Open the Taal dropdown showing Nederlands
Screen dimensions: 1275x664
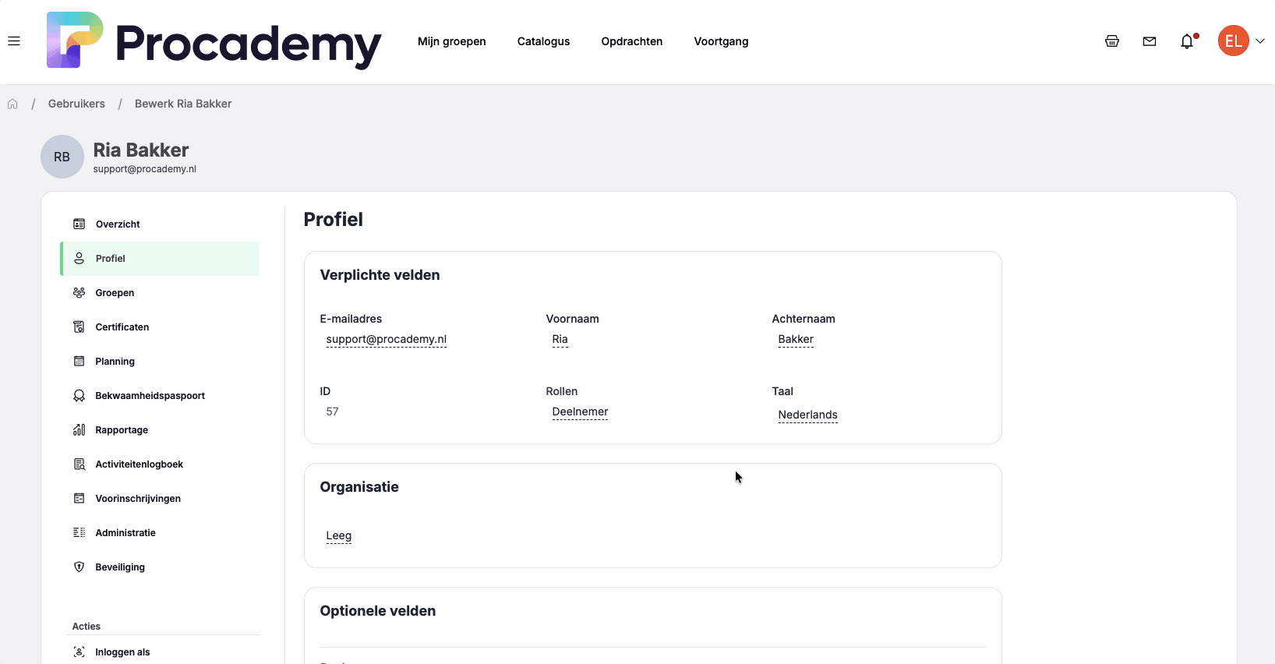[x=807, y=415]
